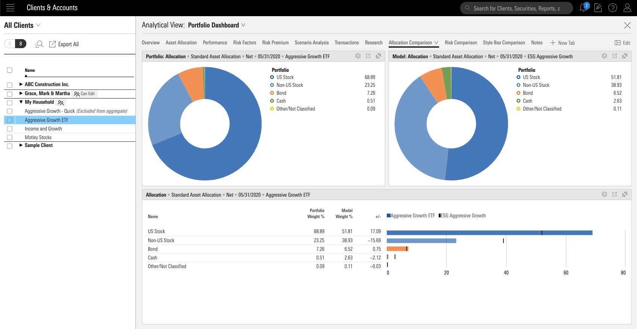Expand the Model Allocation panel to fullscreen
The width and height of the screenshot is (637, 329).
point(625,56)
